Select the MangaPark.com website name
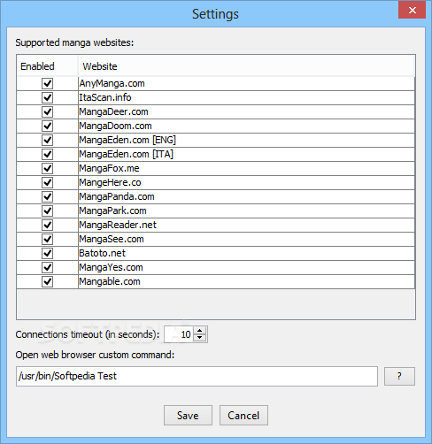 point(112,211)
